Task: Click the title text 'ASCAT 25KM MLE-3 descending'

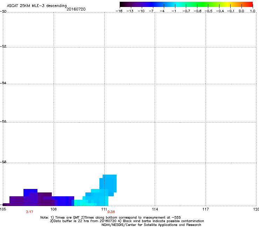Action: (37, 6)
